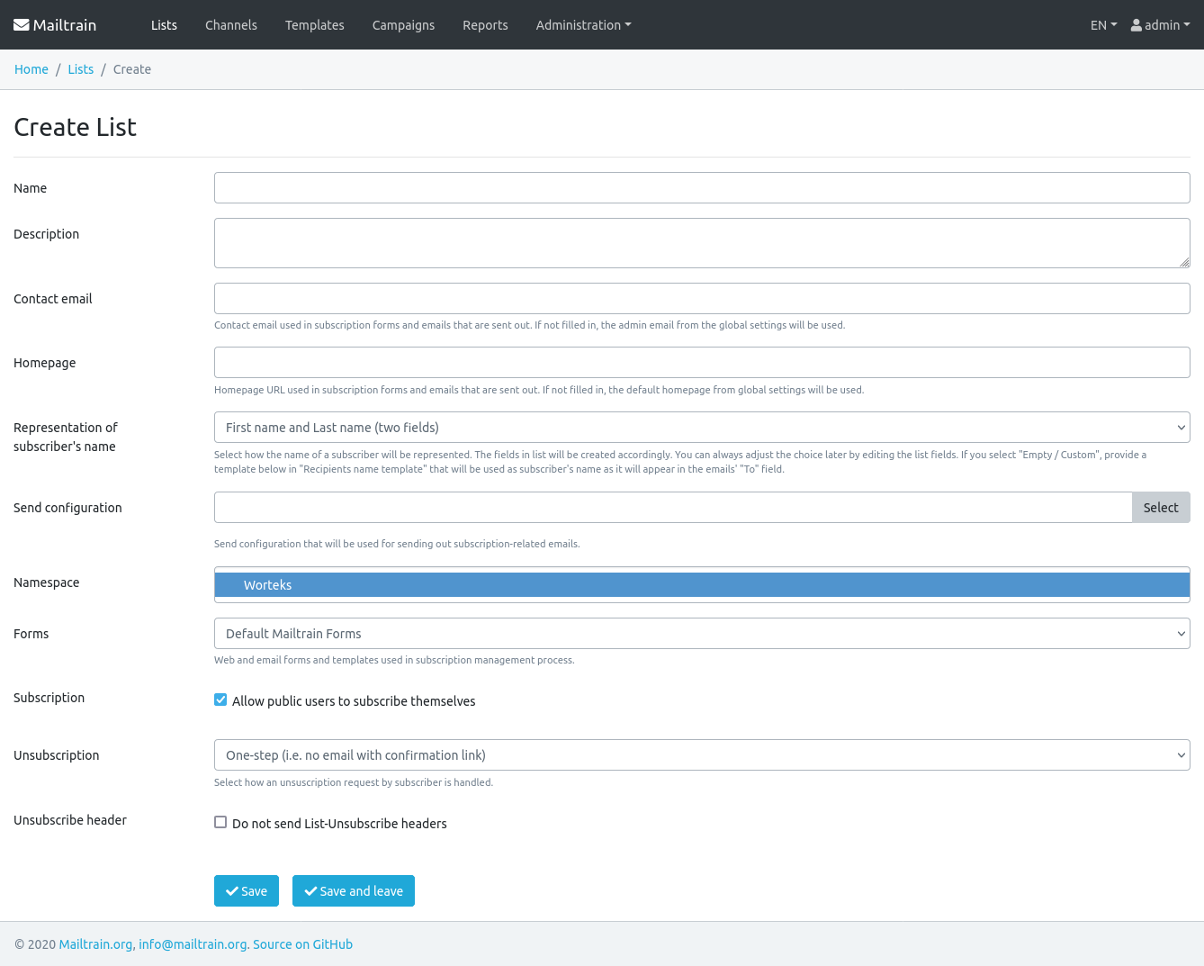Toggle Allow public users to subscribe checkbox

tap(220, 700)
